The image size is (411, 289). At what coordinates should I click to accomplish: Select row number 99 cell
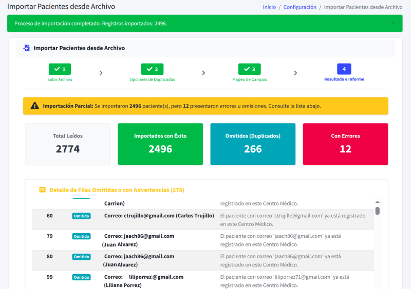point(49,277)
